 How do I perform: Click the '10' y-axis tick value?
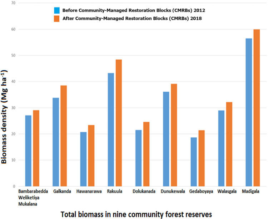(14, 160)
